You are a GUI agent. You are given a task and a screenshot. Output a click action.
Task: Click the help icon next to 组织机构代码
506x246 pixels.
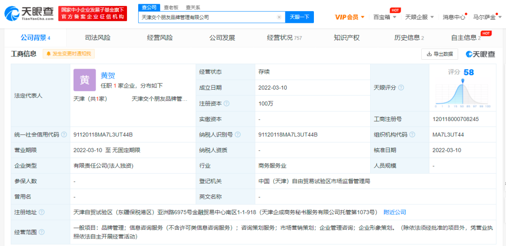[x=412, y=134]
